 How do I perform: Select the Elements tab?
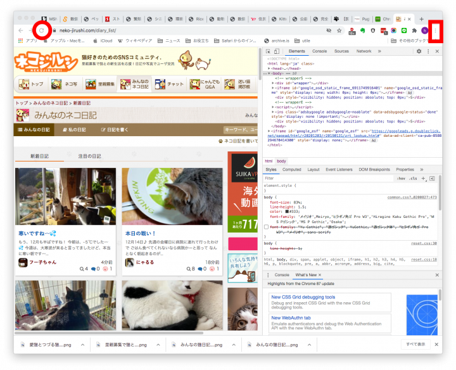[x=296, y=51]
